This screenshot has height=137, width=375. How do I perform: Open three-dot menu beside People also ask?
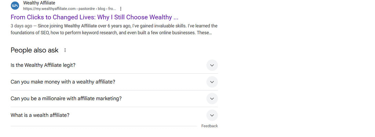(x=65, y=50)
